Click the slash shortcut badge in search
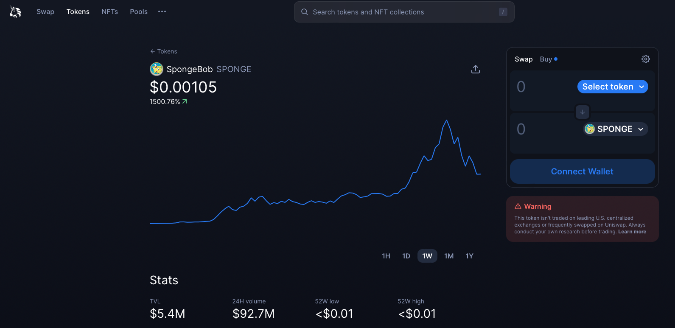 [x=503, y=12]
